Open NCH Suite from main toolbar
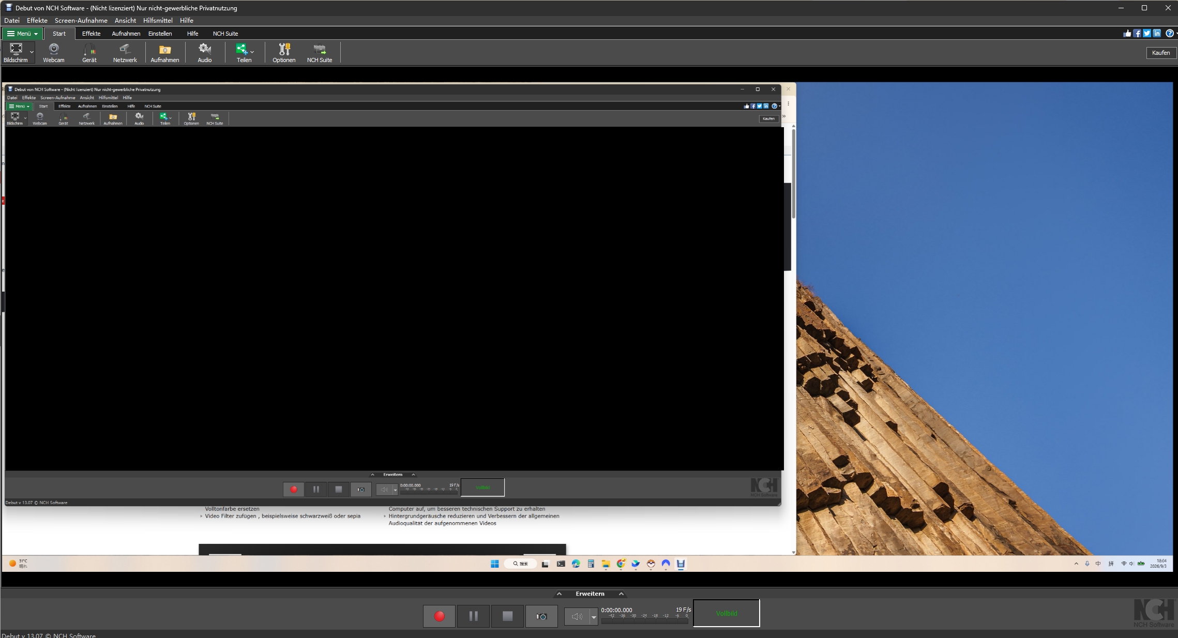The width and height of the screenshot is (1178, 638). point(320,53)
